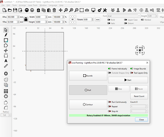Adjust the Repeat count spinner
Viewport: 164px width, 137px height.
pos(147,106)
